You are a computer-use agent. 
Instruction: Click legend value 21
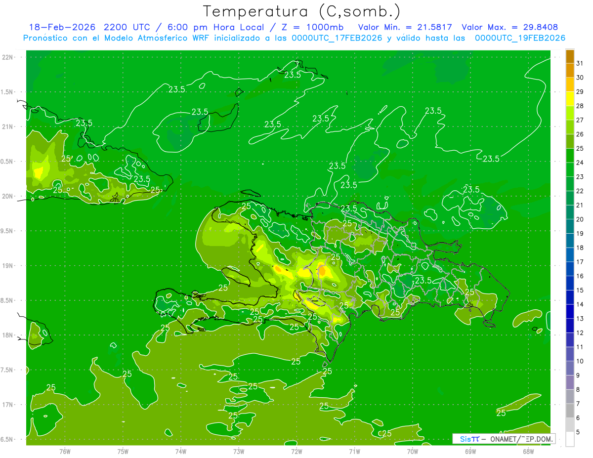pyautogui.click(x=580, y=205)
